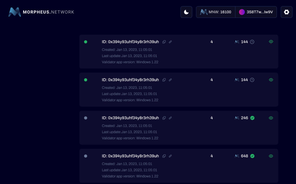Screen dimensions: 296x184
Task: Click the green status dot on the second validator
Action: (x=86, y=80)
